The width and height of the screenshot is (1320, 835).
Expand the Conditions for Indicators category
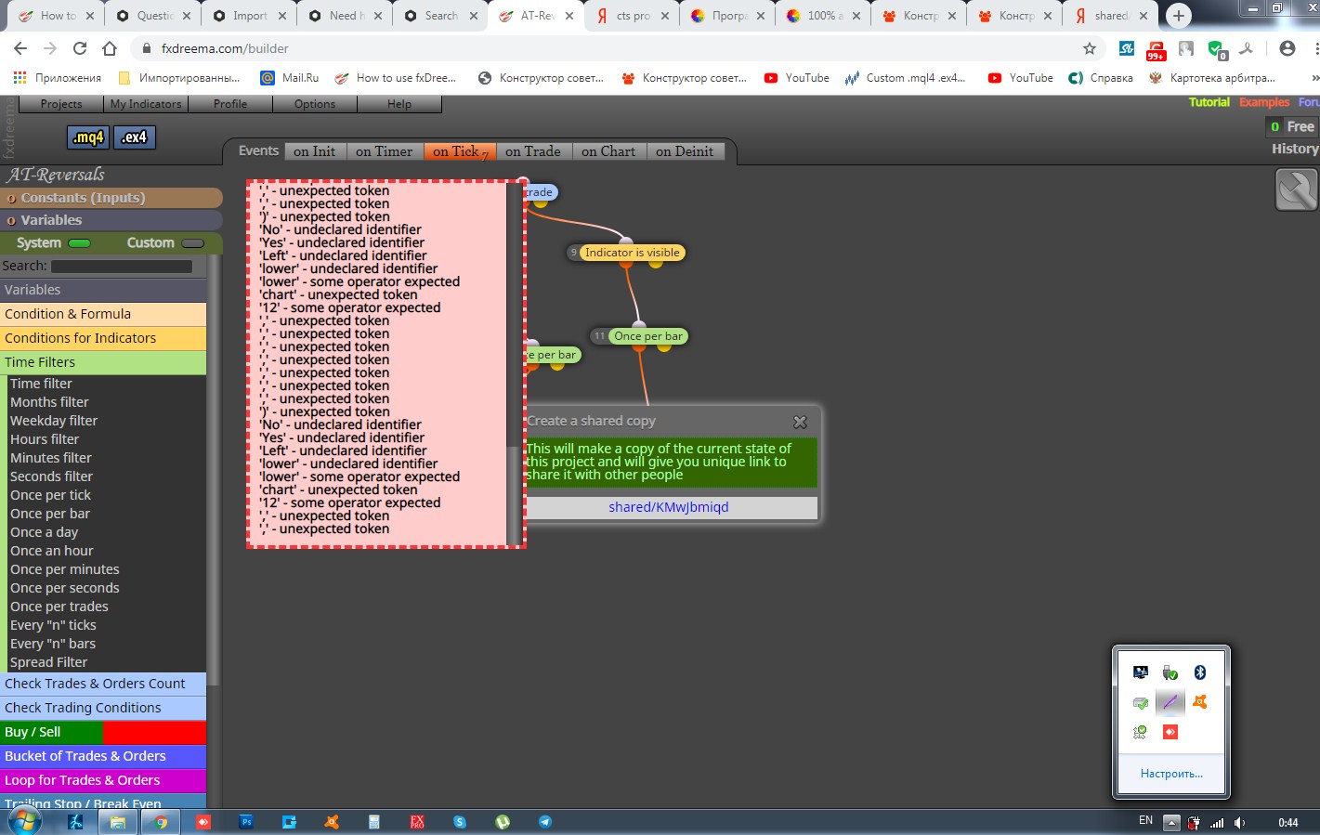pos(103,338)
